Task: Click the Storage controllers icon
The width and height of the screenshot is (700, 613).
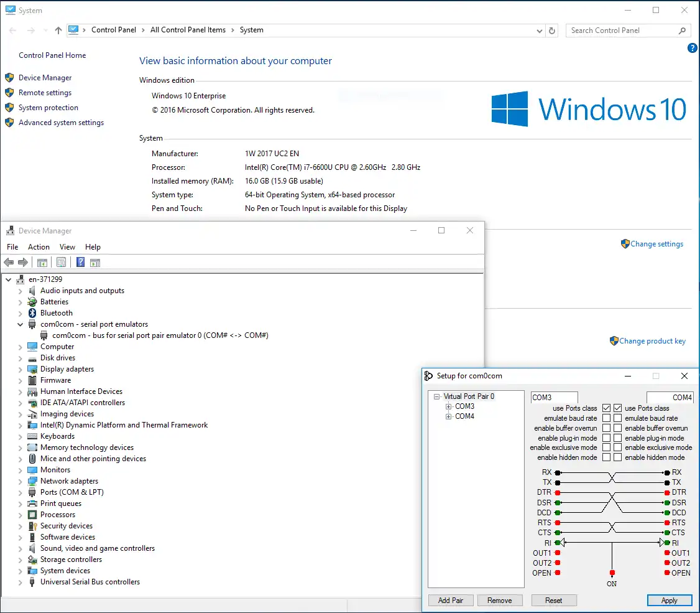Action: click(x=32, y=559)
